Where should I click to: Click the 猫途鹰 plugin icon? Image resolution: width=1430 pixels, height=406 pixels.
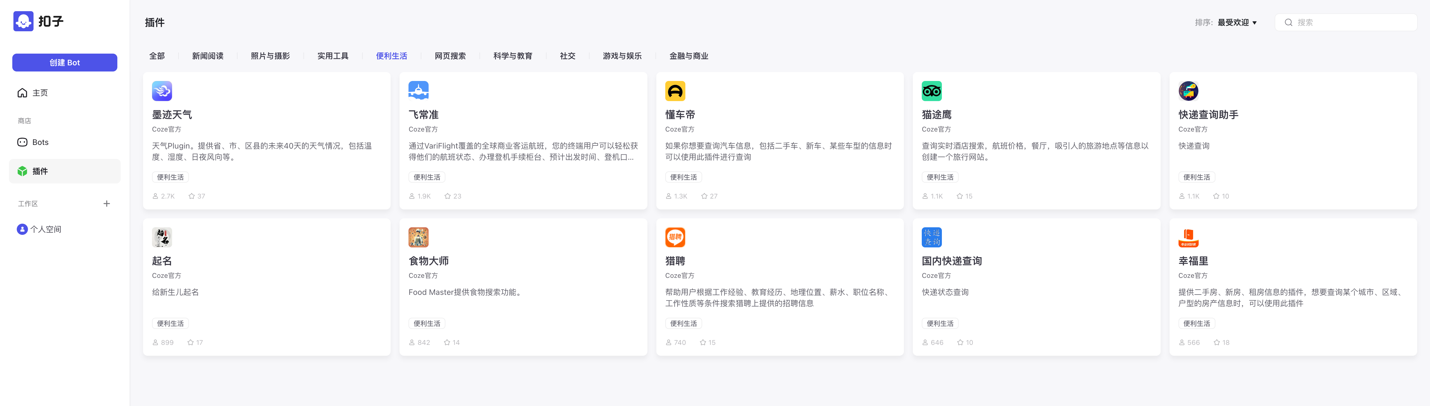[932, 91]
